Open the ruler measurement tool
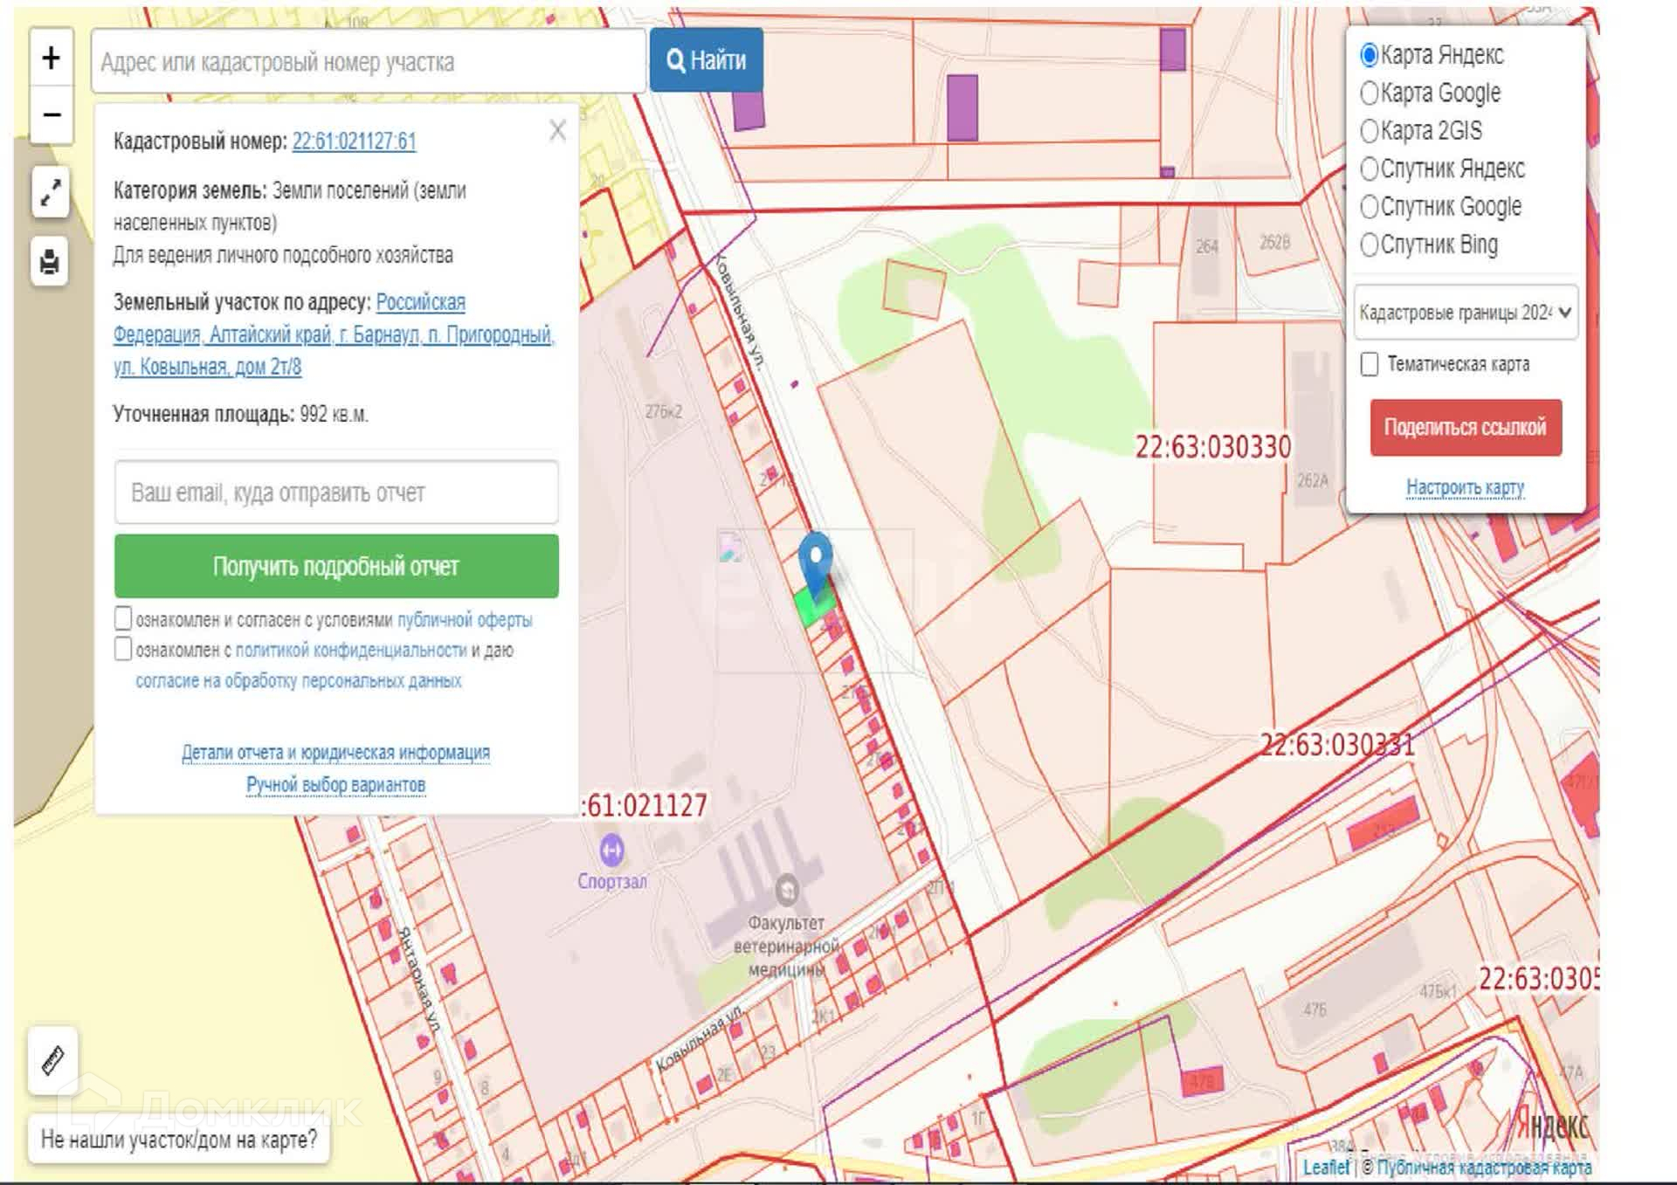Viewport: 1677px width, 1185px height. [52, 1060]
